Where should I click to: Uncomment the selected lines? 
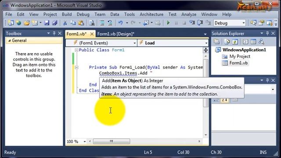click(x=110, y=23)
